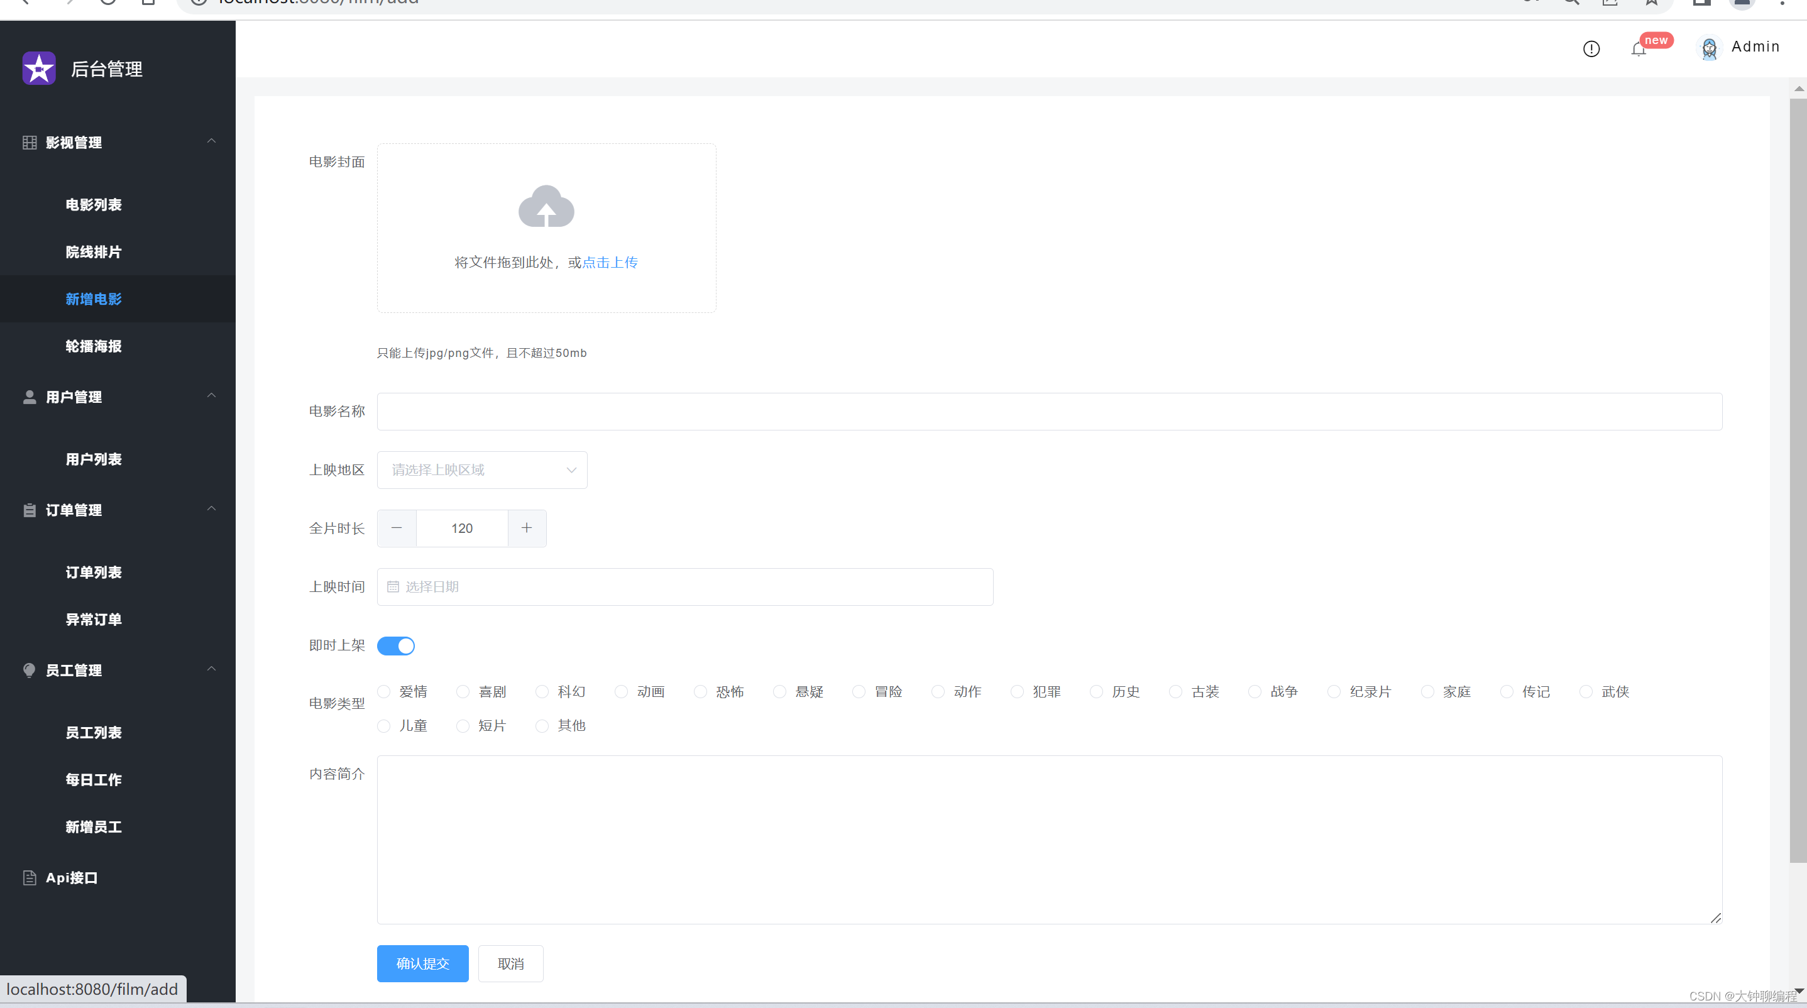This screenshot has height=1008, width=1807.
Task: Choose the 儿童 radio button
Action: click(x=383, y=725)
